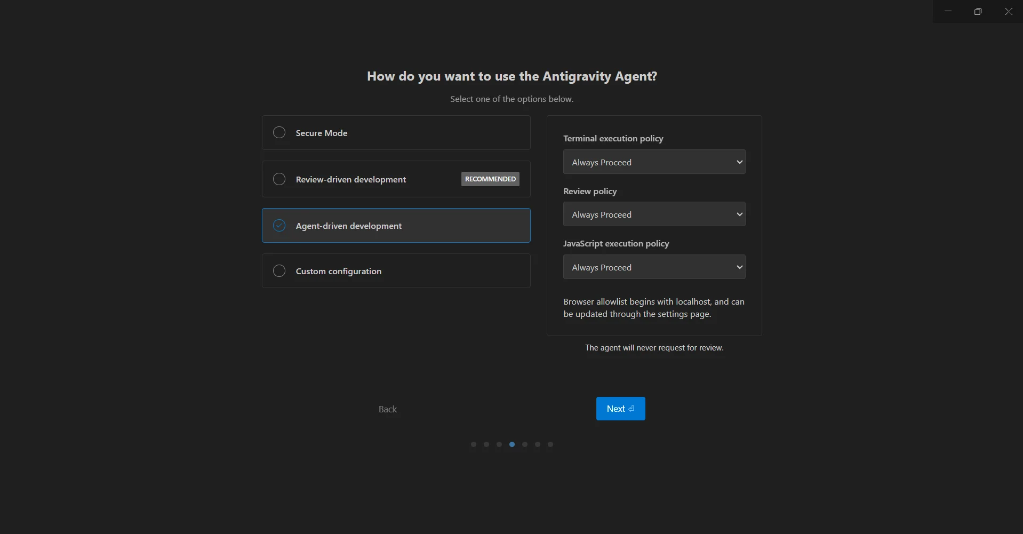Open the Review policy dropdown
This screenshot has height=534, width=1023.
click(x=654, y=214)
